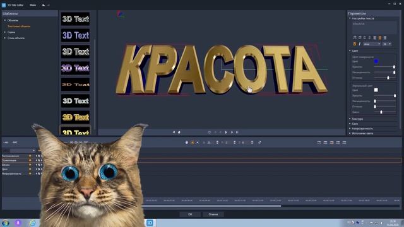Screen dimensions: 404x227
Task: Collapse the Объекты tree node
Action: (5, 20)
